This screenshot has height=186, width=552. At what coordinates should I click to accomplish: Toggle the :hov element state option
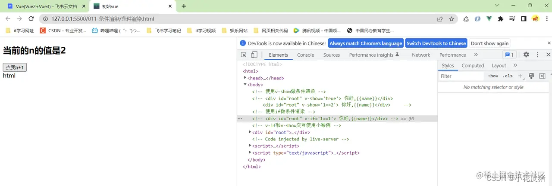pos(493,76)
